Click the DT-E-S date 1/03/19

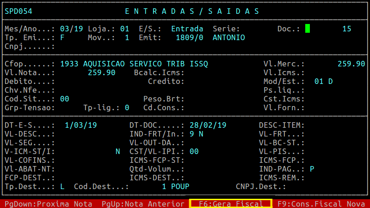pos(80,125)
